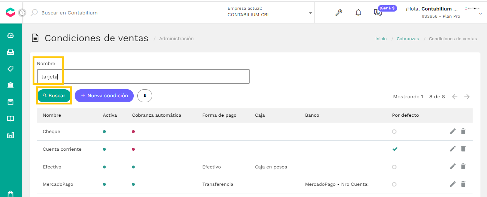Open the bar chart reports icon in sidebar

(x=11, y=135)
